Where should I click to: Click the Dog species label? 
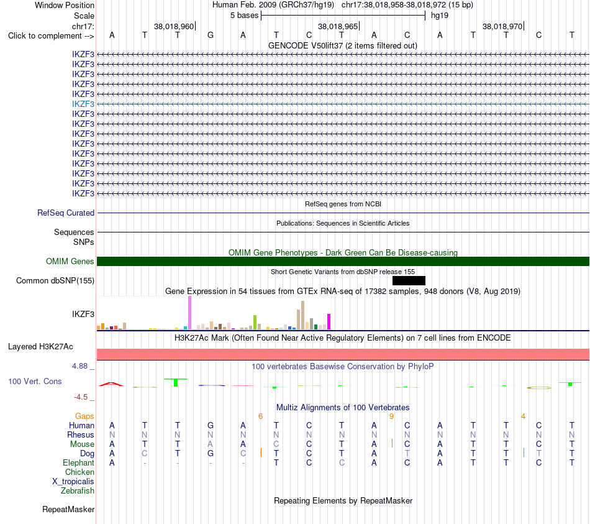click(x=87, y=454)
